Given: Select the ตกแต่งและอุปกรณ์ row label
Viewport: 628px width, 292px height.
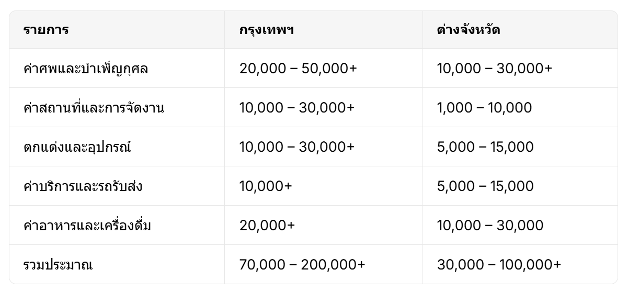Looking at the screenshot, I should [77, 147].
